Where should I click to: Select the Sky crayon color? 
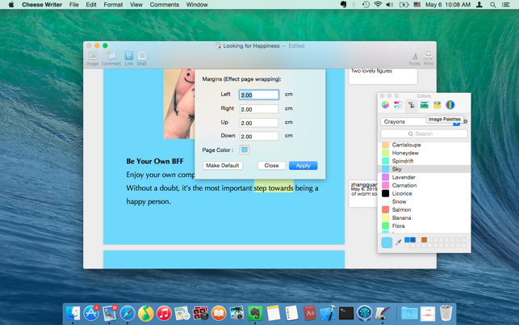coord(424,169)
